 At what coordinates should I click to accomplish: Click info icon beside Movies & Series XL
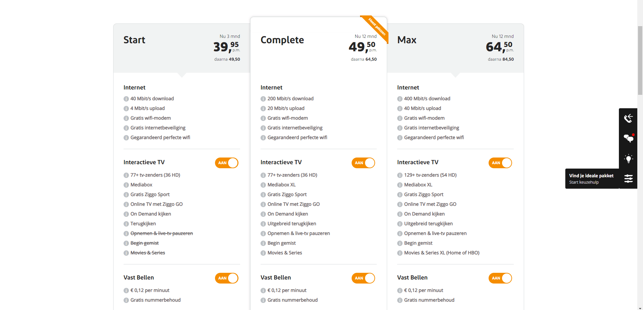pos(400,253)
